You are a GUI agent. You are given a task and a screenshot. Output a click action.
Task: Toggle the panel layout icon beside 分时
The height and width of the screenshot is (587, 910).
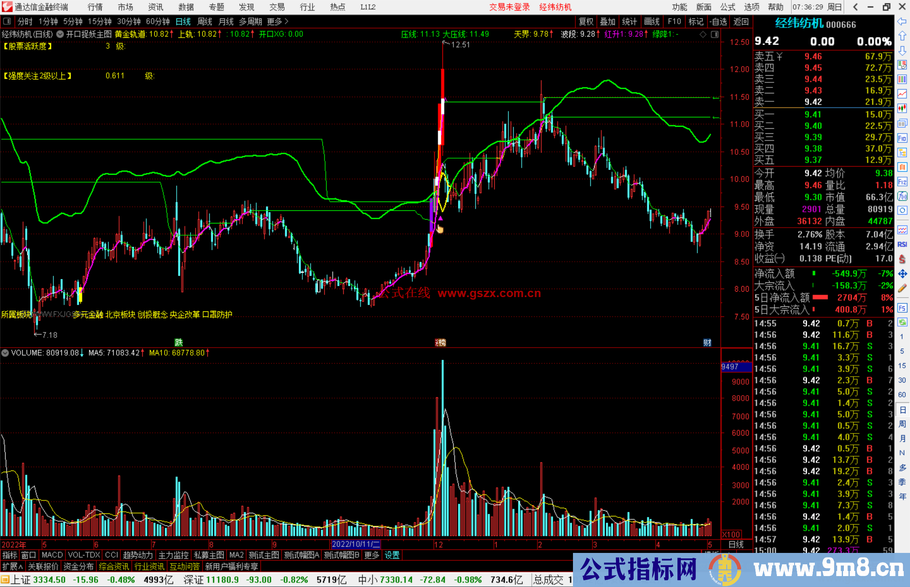coord(7,21)
